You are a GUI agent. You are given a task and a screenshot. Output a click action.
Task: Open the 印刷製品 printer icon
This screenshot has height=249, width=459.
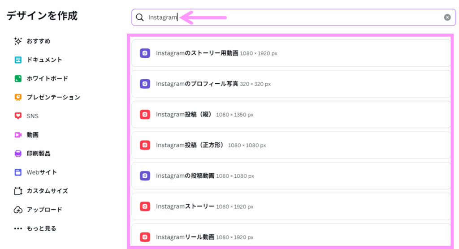18,154
